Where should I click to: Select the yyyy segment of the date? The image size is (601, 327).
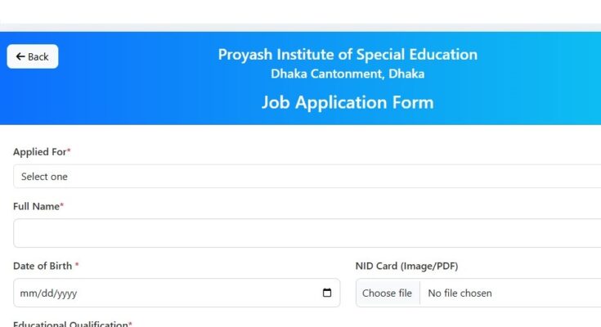(x=66, y=293)
